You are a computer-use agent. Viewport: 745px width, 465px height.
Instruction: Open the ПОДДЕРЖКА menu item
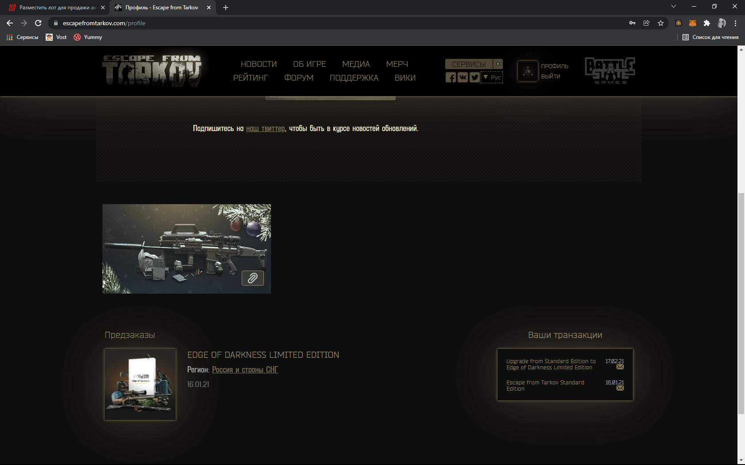coord(354,78)
